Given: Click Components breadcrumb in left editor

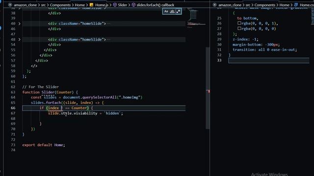Looking at the screenshot, I should tap(60, 5).
